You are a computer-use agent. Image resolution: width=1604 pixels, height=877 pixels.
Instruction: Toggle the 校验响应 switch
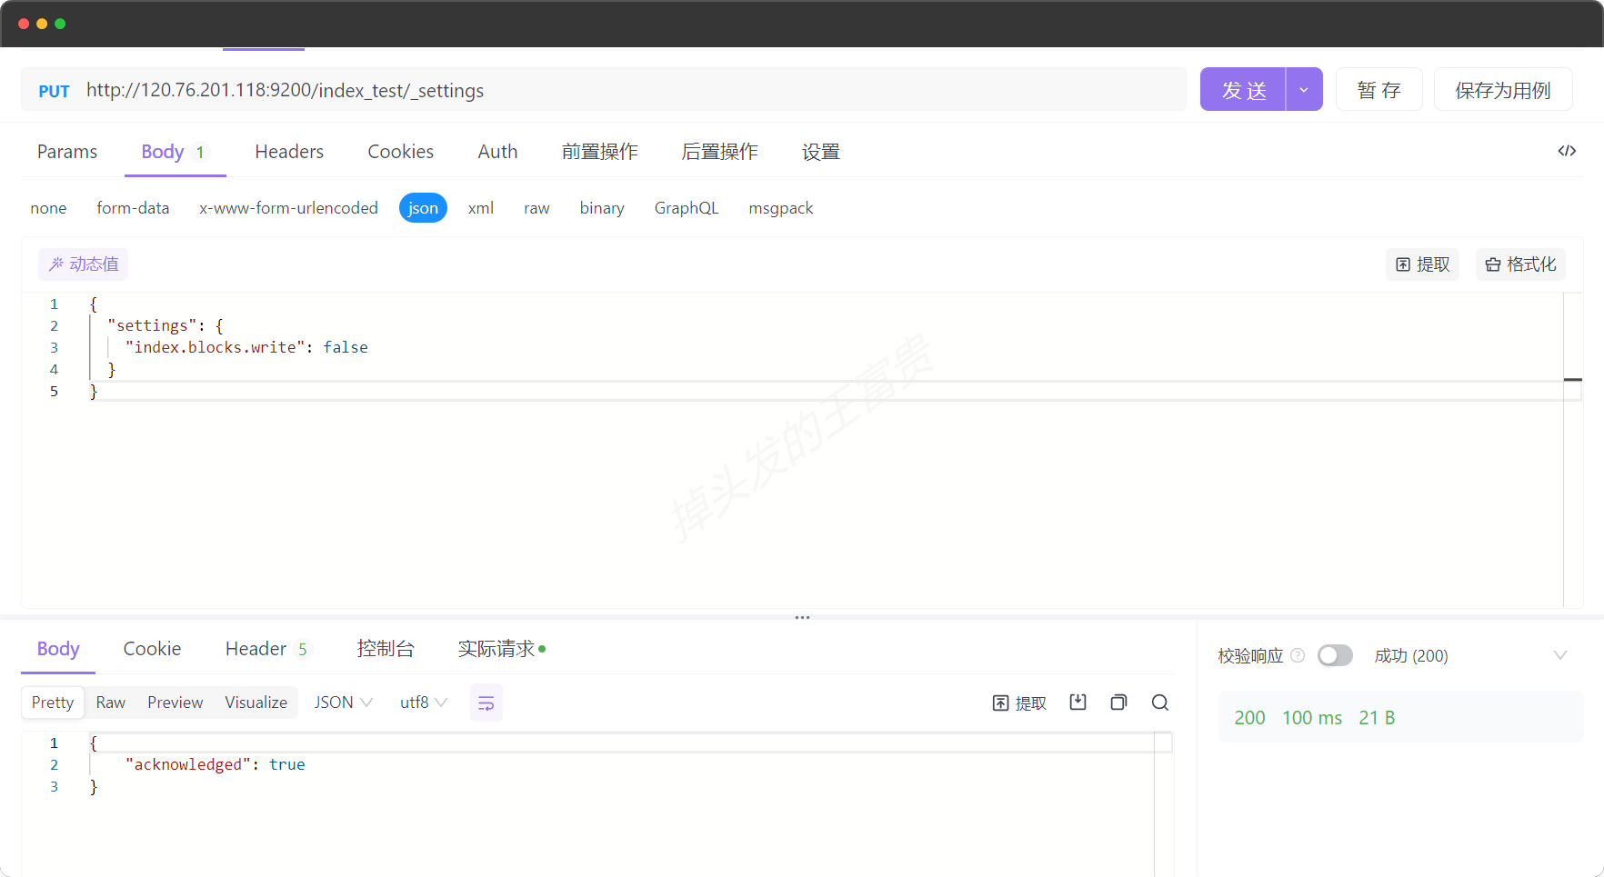(x=1335, y=655)
